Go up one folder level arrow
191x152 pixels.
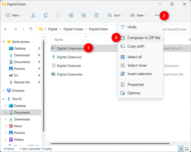coord(31,29)
